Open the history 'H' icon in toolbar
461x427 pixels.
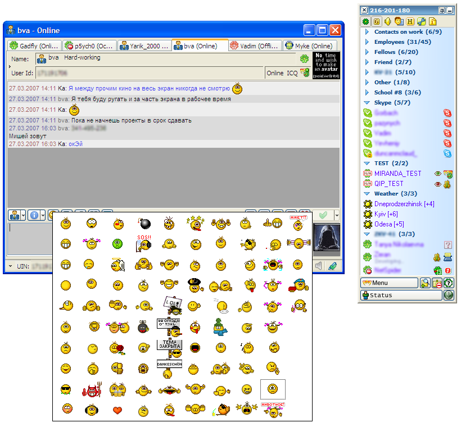coord(410,21)
